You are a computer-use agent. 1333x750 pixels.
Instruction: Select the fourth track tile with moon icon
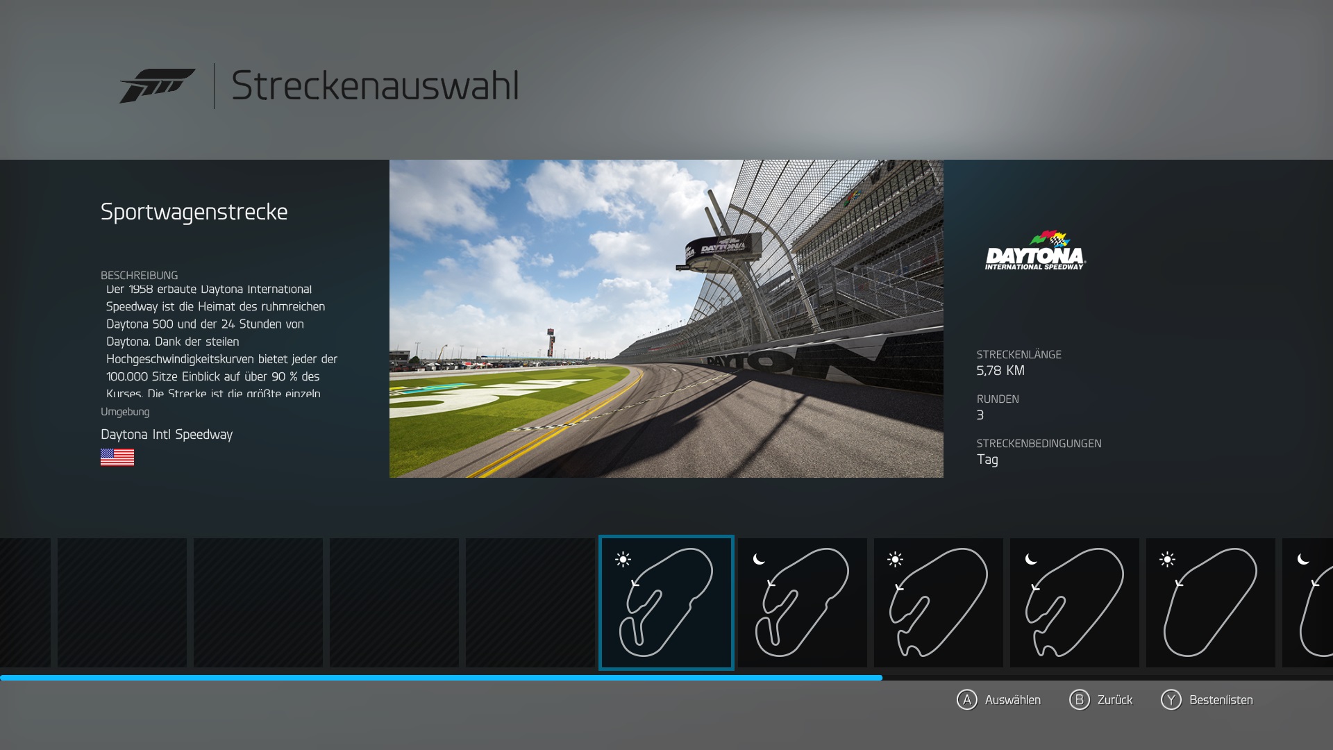tap(1075, 603)
